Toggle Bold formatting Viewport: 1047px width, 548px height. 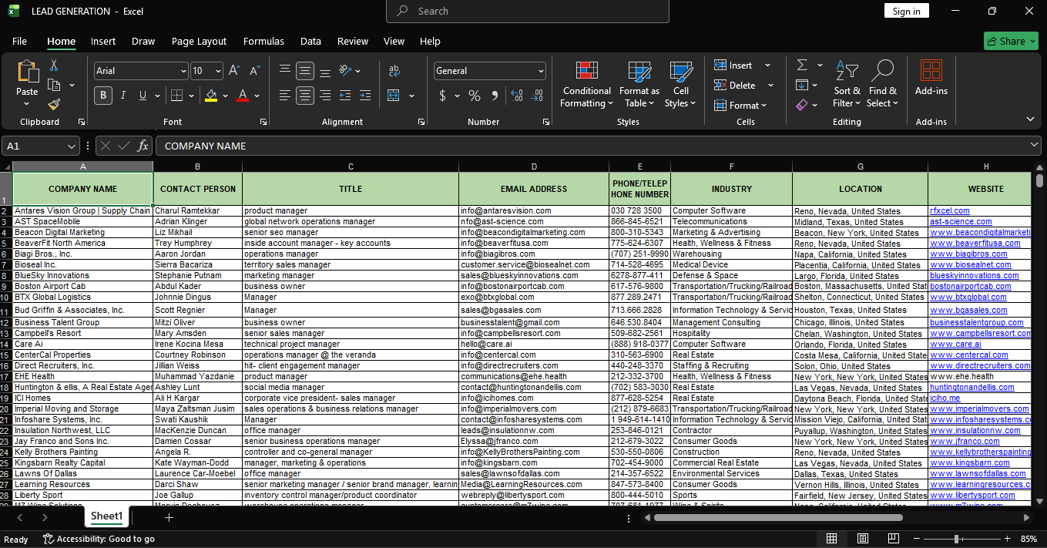[103, 96]
